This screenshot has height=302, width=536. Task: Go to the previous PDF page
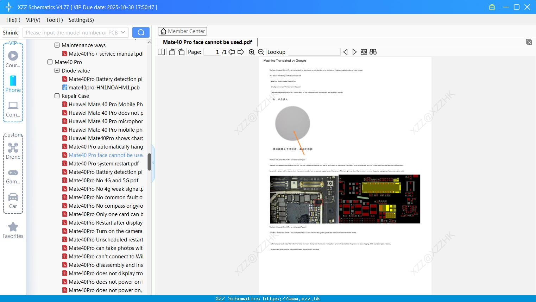232,52
